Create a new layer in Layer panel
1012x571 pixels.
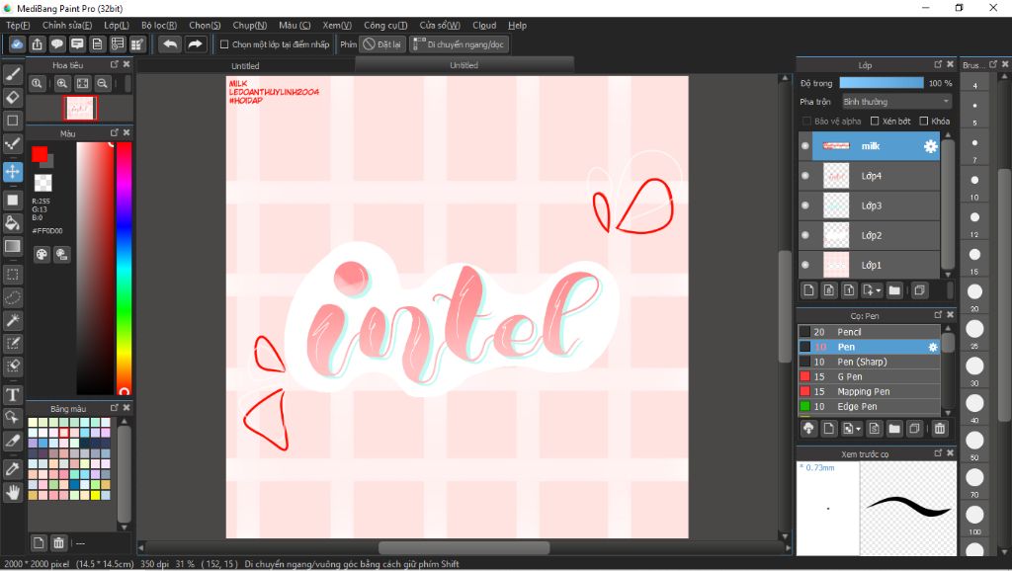tap(808, 290)
